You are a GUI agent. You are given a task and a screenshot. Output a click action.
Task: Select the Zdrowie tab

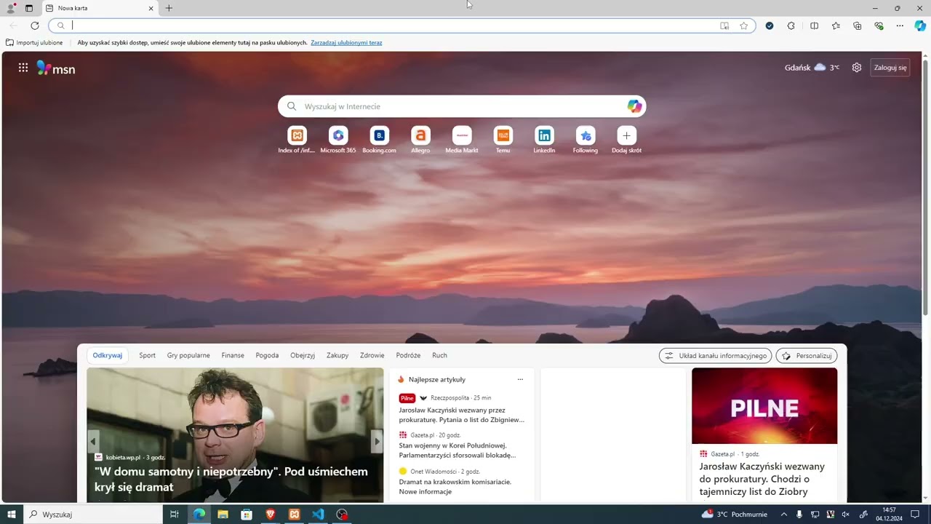[x=372, y=355]
